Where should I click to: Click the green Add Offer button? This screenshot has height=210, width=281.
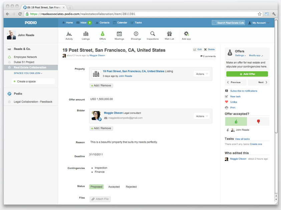click(247, 74)
